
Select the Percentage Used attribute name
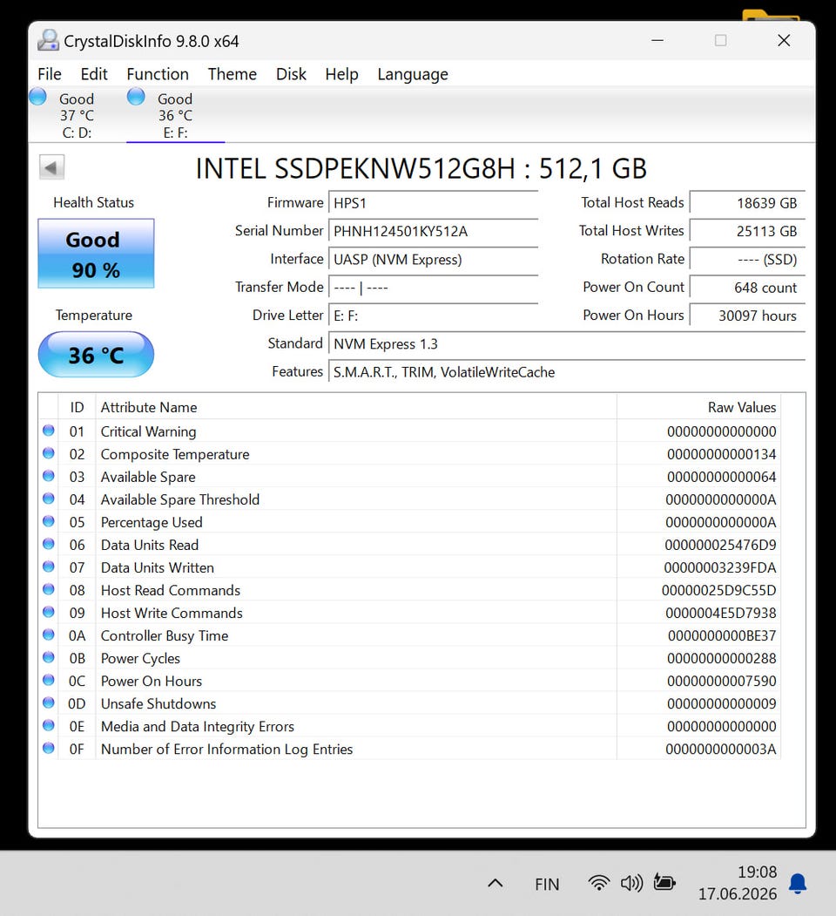[x=152, y=522]
